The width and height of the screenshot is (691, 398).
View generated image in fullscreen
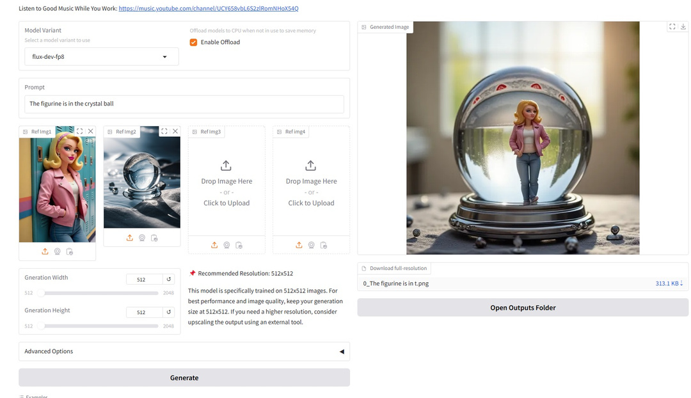(672, 26)
